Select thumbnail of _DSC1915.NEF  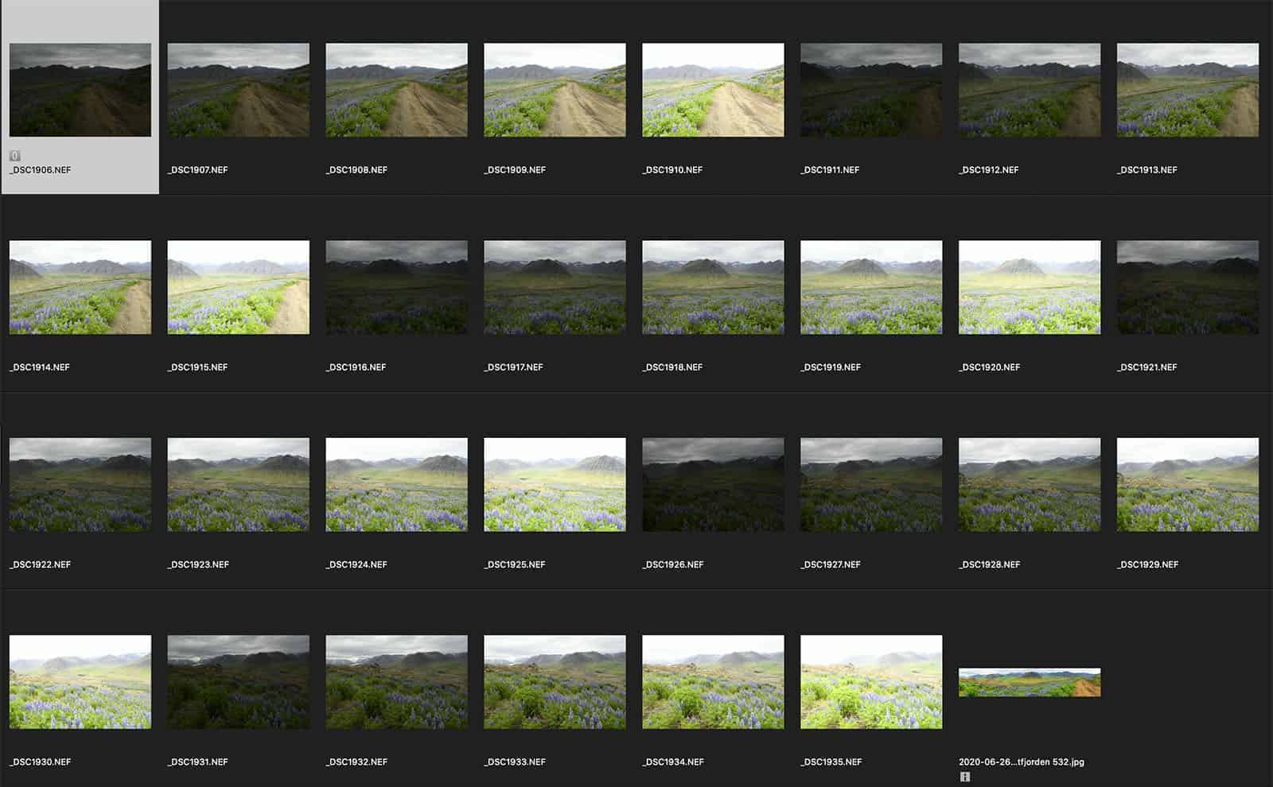[238, 287]
